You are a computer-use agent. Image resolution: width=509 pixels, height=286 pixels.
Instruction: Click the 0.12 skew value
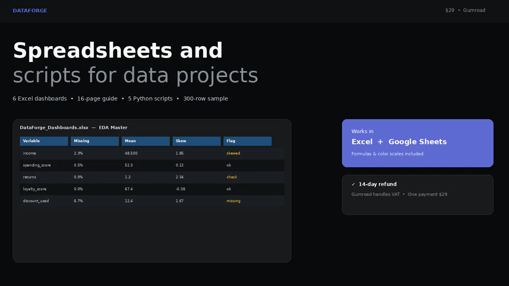coord(180,165)
